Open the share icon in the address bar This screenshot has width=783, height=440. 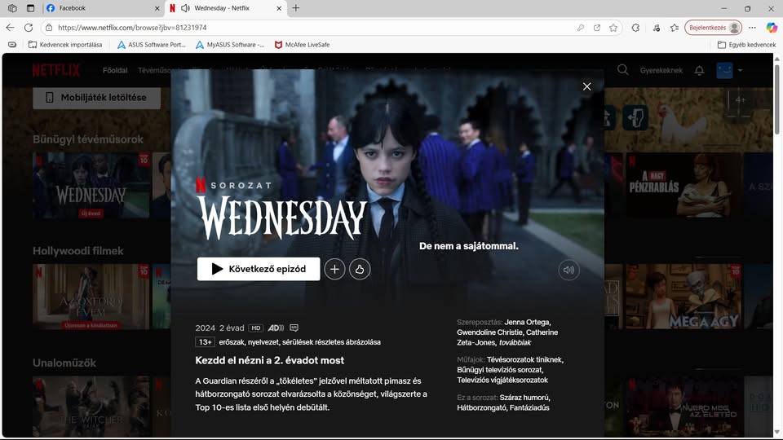pyautogui.click(x=597, y=28)
